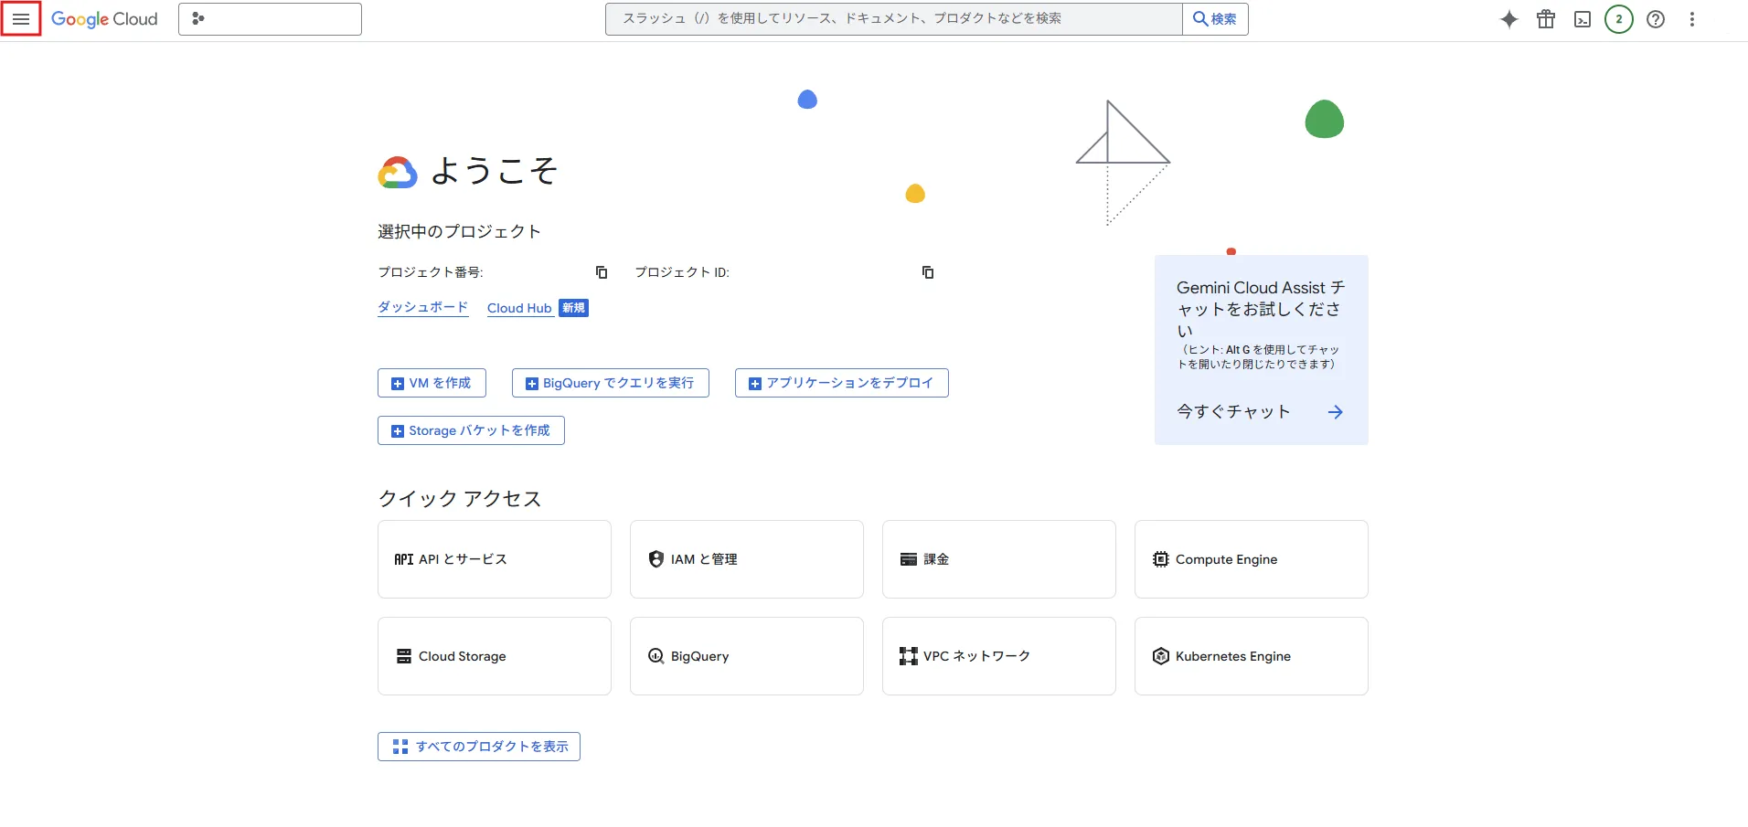
Task: Open the project picker dropdown
Action: coord(270,19)
